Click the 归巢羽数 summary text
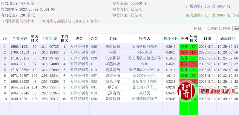 click(x=208, y=6)
